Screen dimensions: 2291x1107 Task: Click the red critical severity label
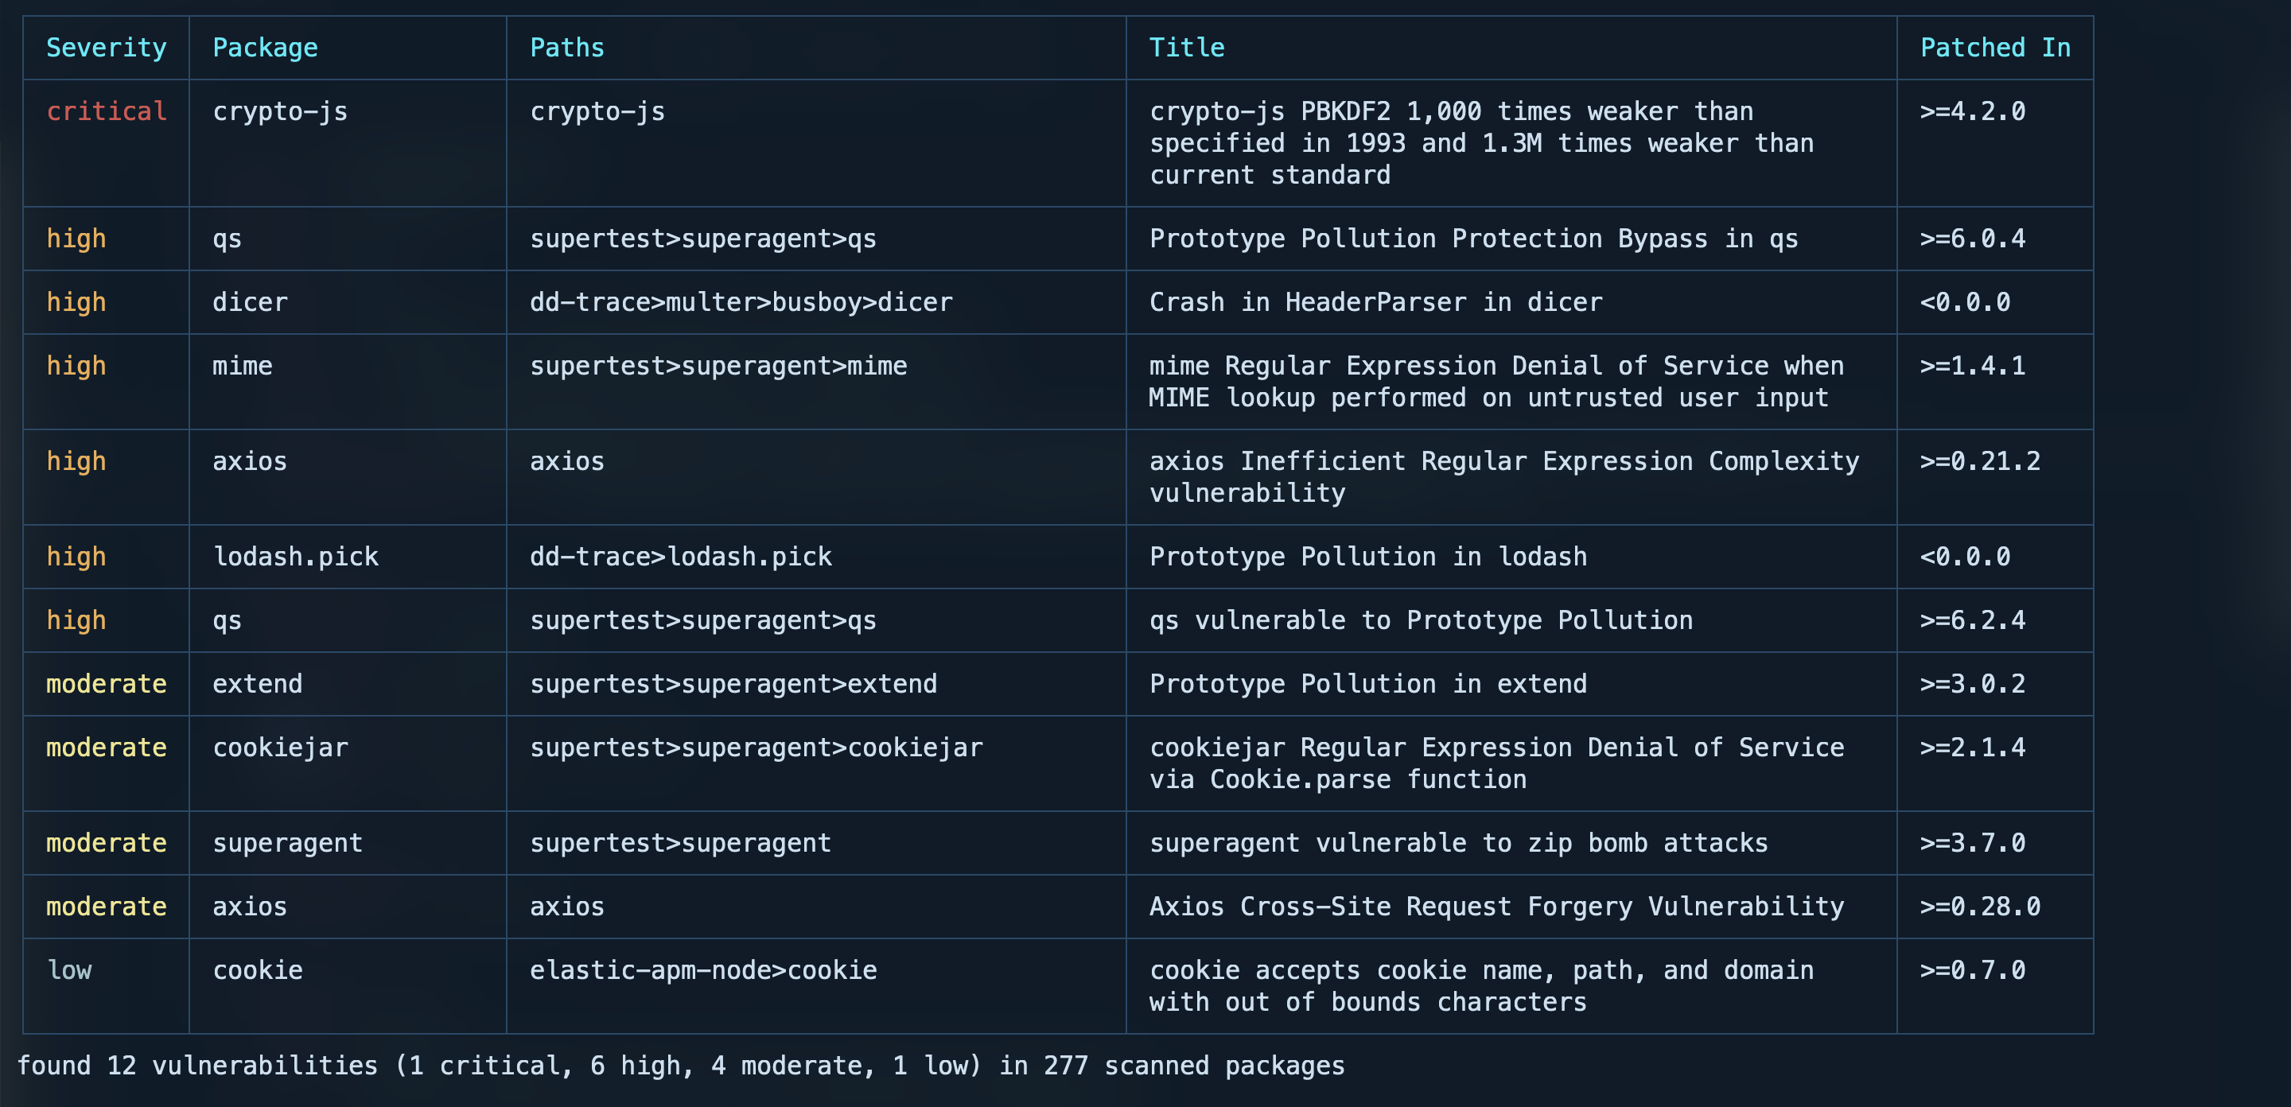click(106, 112)
